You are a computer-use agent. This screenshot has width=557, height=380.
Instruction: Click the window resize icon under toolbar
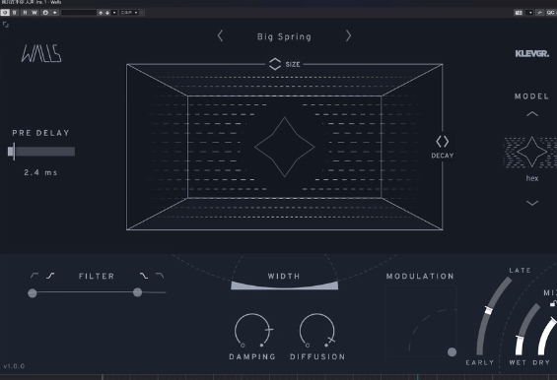point(6,25)
